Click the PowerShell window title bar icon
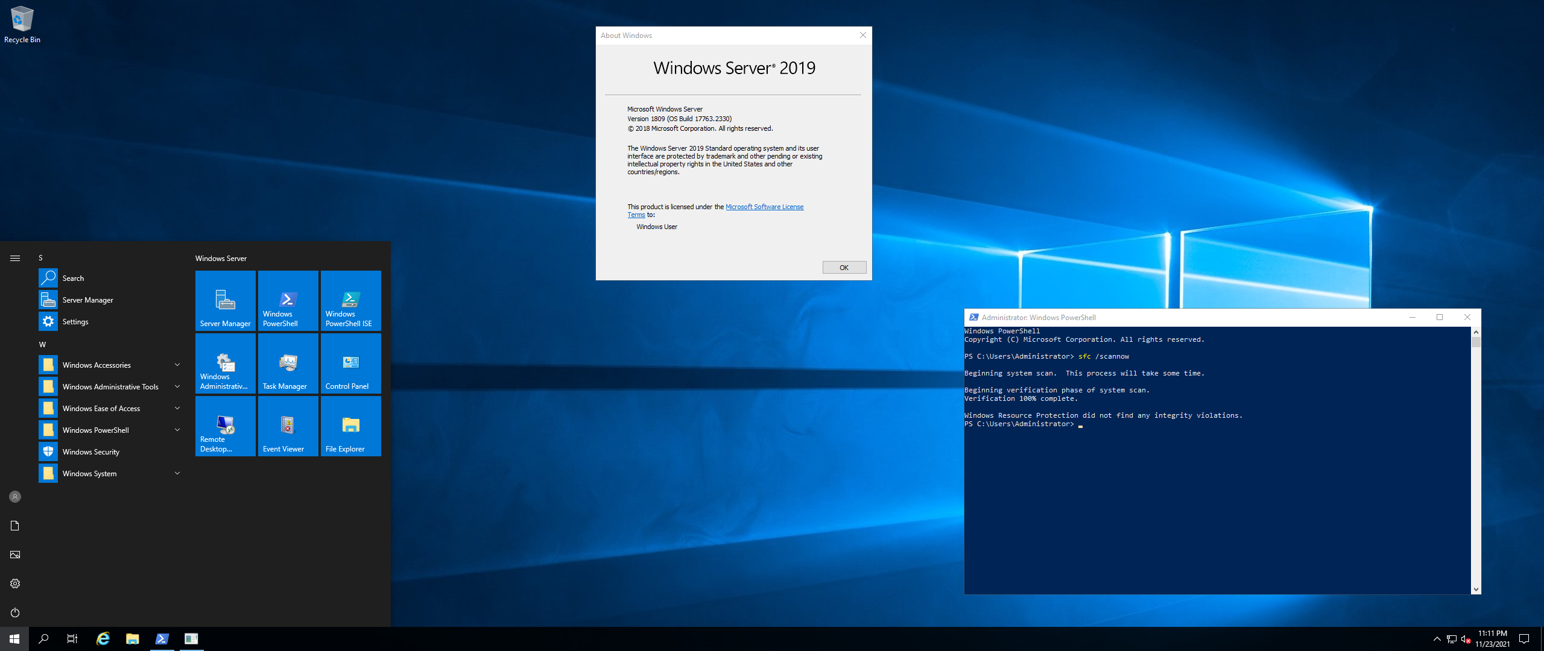Screen dimensions: 1544x651 coord(973,317)
